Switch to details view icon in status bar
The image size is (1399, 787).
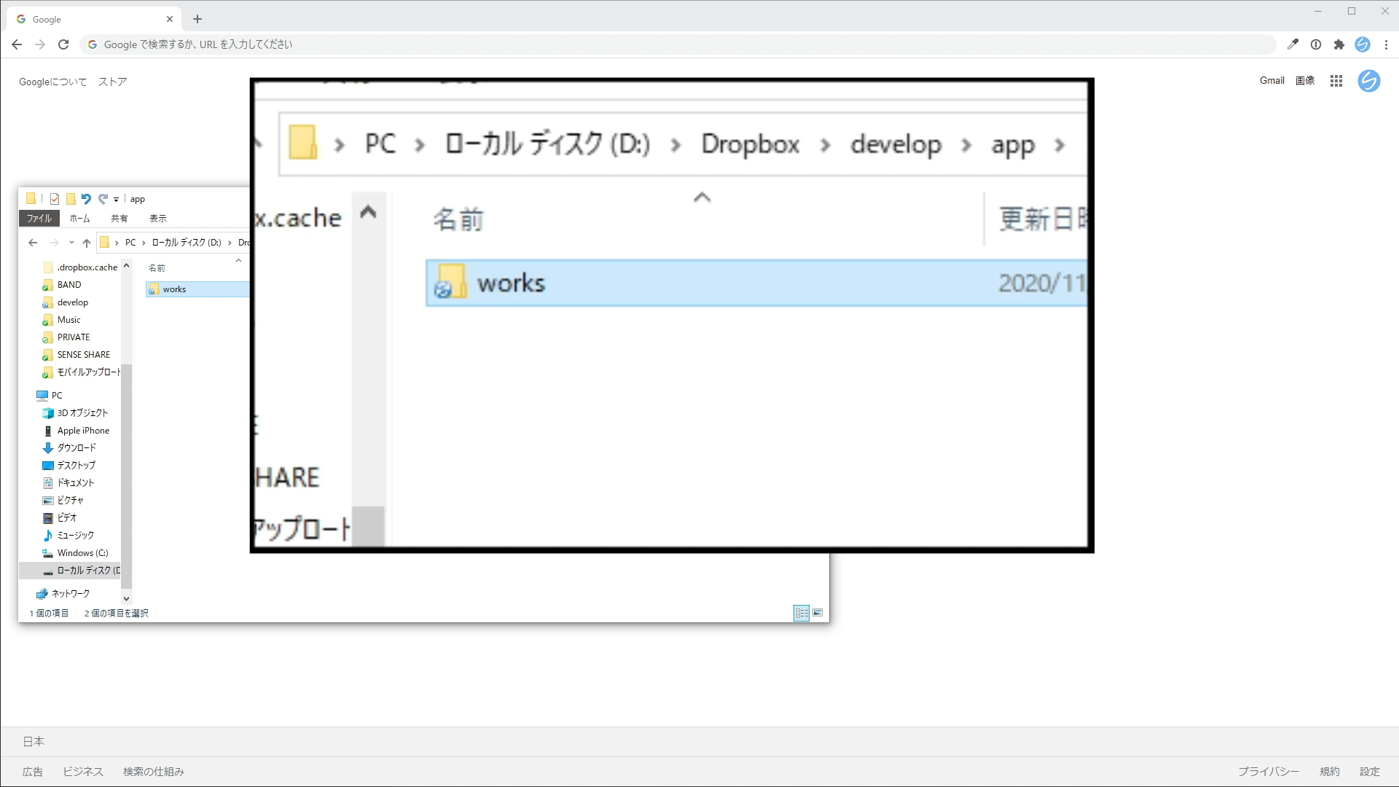(802, 614)
